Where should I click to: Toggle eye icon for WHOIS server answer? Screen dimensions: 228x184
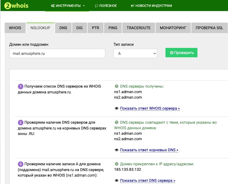117,108
